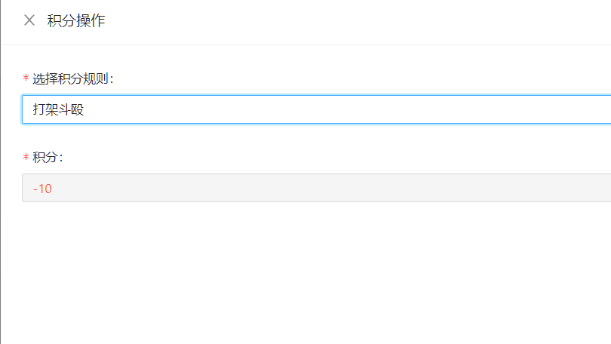Viewport: 611px width, 344px height.
Task: Click empty gray area right of -10
Action: tap(331, 188)
